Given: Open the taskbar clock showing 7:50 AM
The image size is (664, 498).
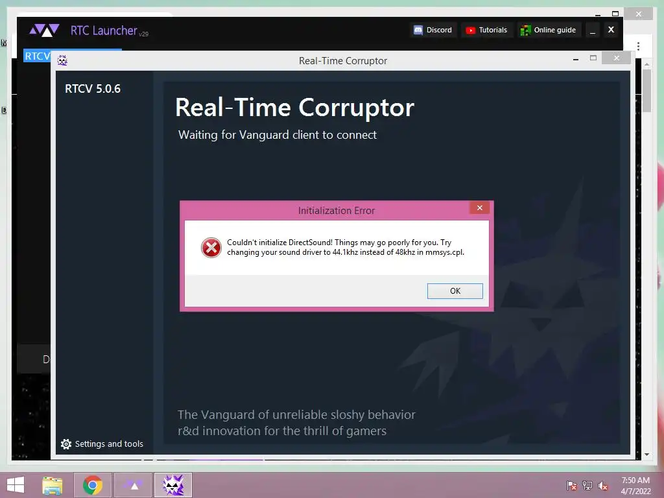Looking at the screenshot, I should (x=635, y=486).
